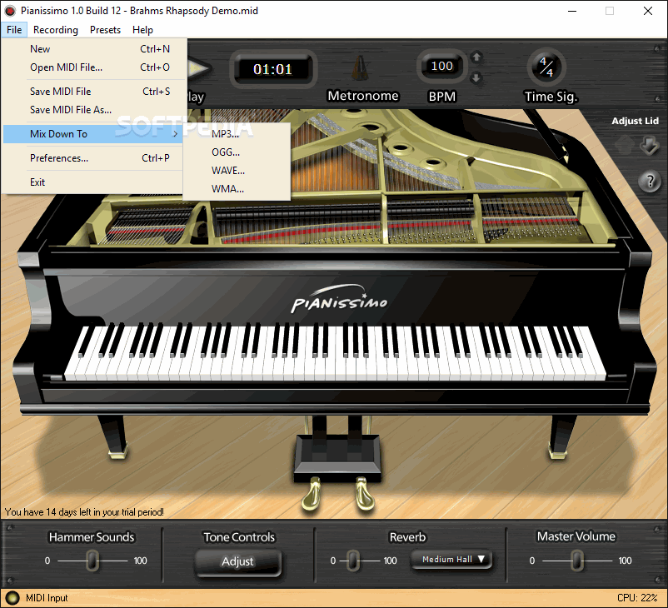Close the Pianissimo window
668x608 pixels.
(x=648, y=11)
